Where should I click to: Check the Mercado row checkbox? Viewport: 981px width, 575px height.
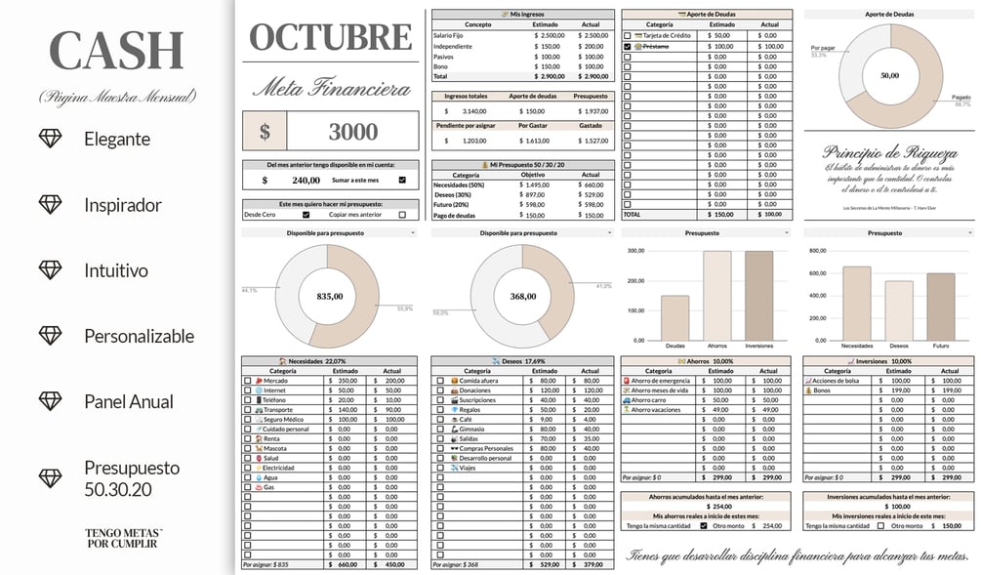point(248,381)
